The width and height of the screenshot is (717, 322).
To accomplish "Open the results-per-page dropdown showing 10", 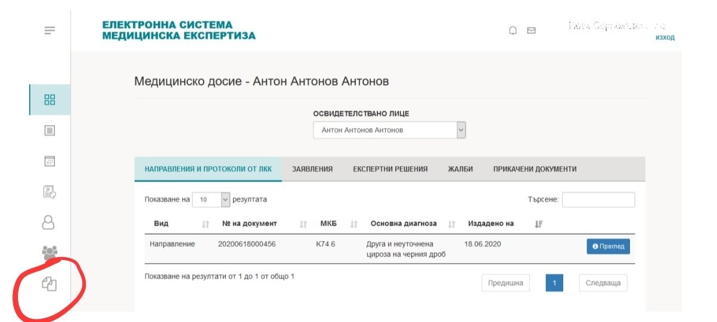I will pos(211,200).
